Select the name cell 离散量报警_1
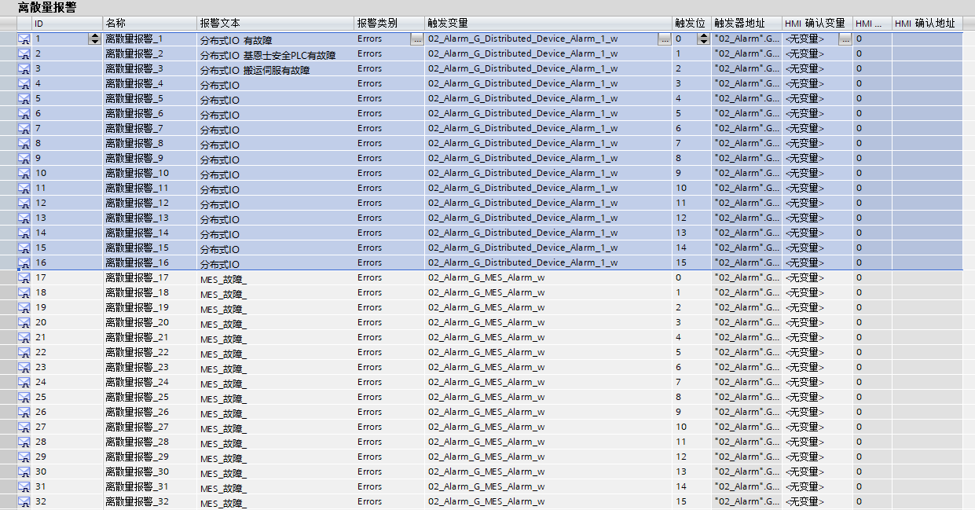Image resolution: width=975 pixels, height=510 pixels. point(149,39)
